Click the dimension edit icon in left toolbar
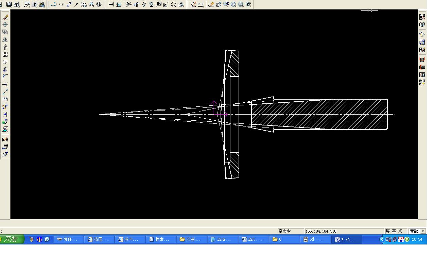Image resolution: width=435 pixels, height=272 pixels. [x=5, y=139]
